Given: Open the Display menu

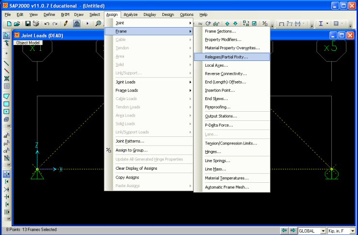Looking at the screenshot, I should (150, 15).
